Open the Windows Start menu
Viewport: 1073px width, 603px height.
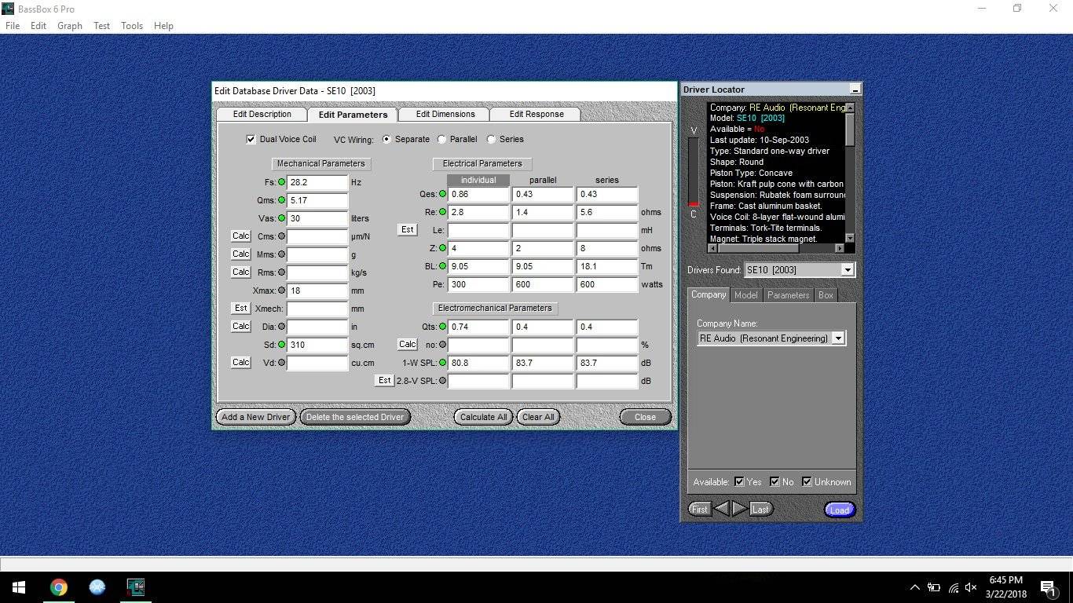pyautogui.click(x=18, y=587)
